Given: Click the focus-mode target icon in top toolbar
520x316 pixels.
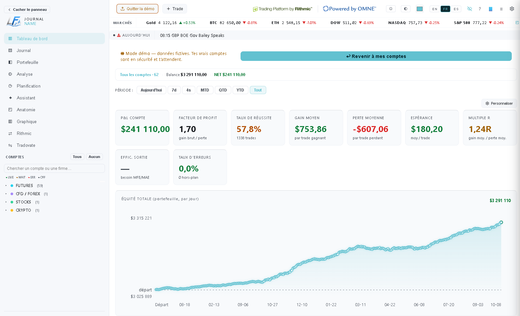Looking at the screenshot, I should [391, 9].
